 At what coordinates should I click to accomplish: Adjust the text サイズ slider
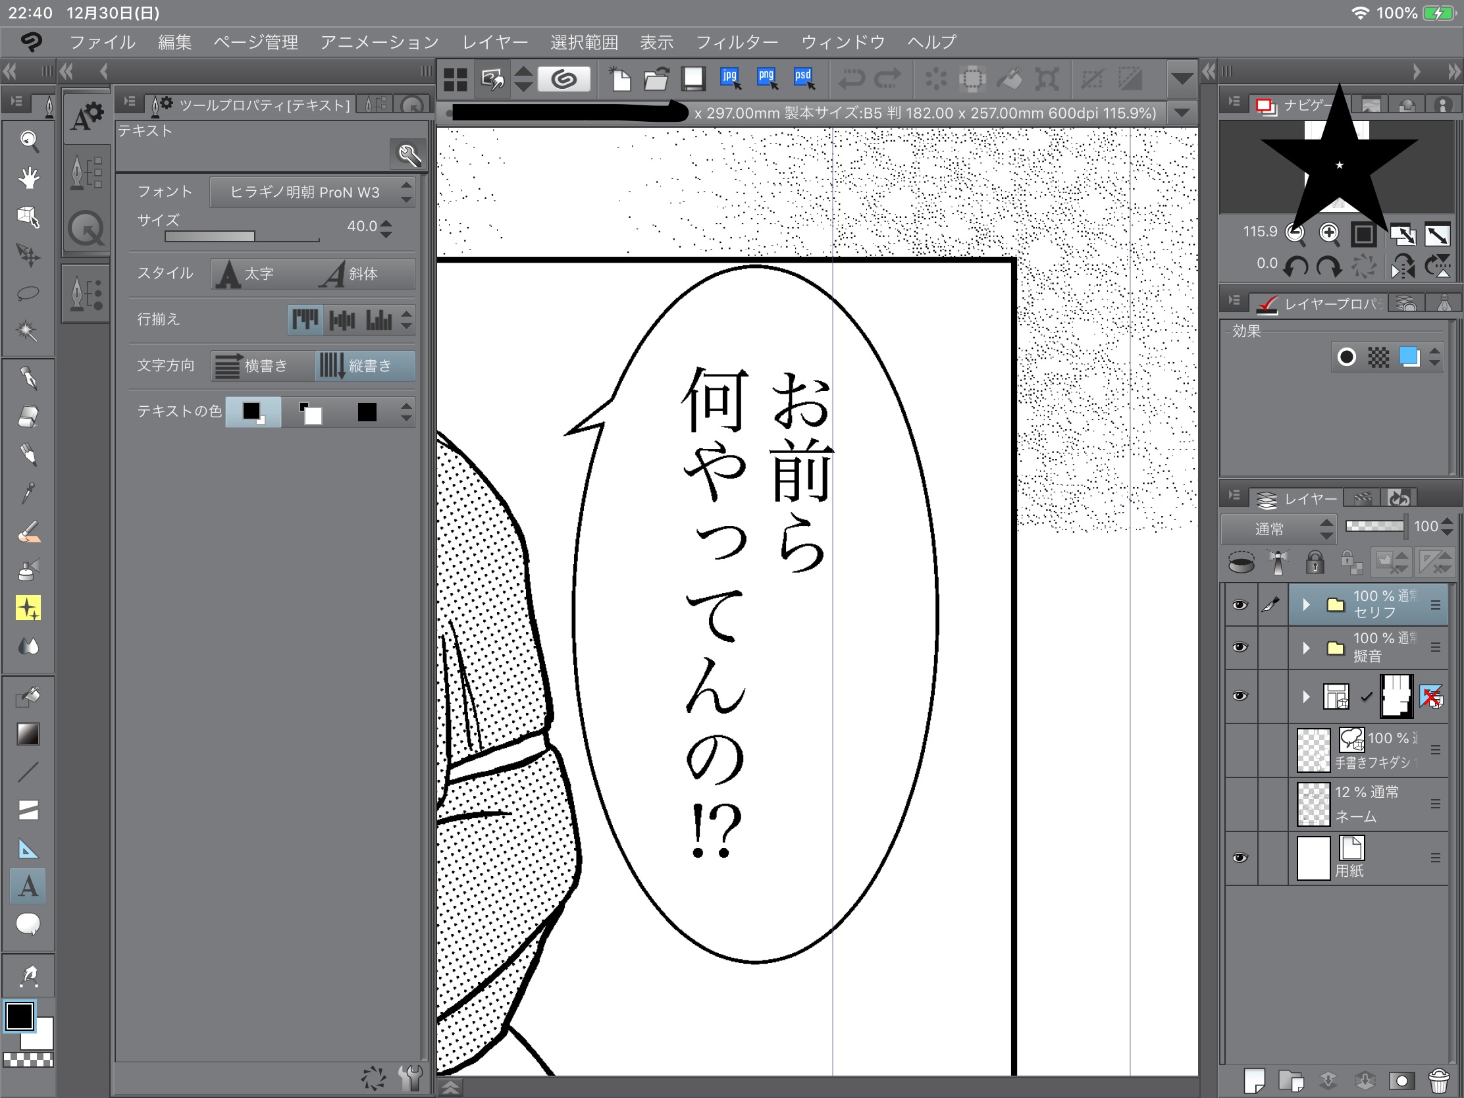[x=242, y=236]
